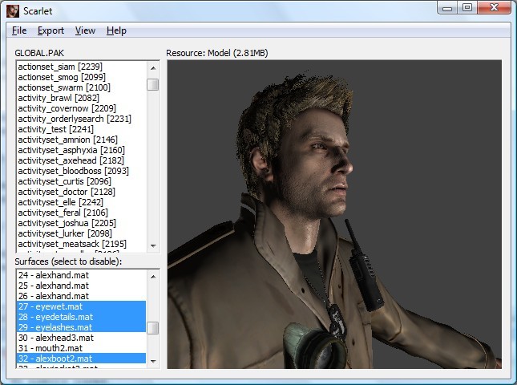Click Surfaces list scroll up arrow
517x385 pixels.
[153, 277]
